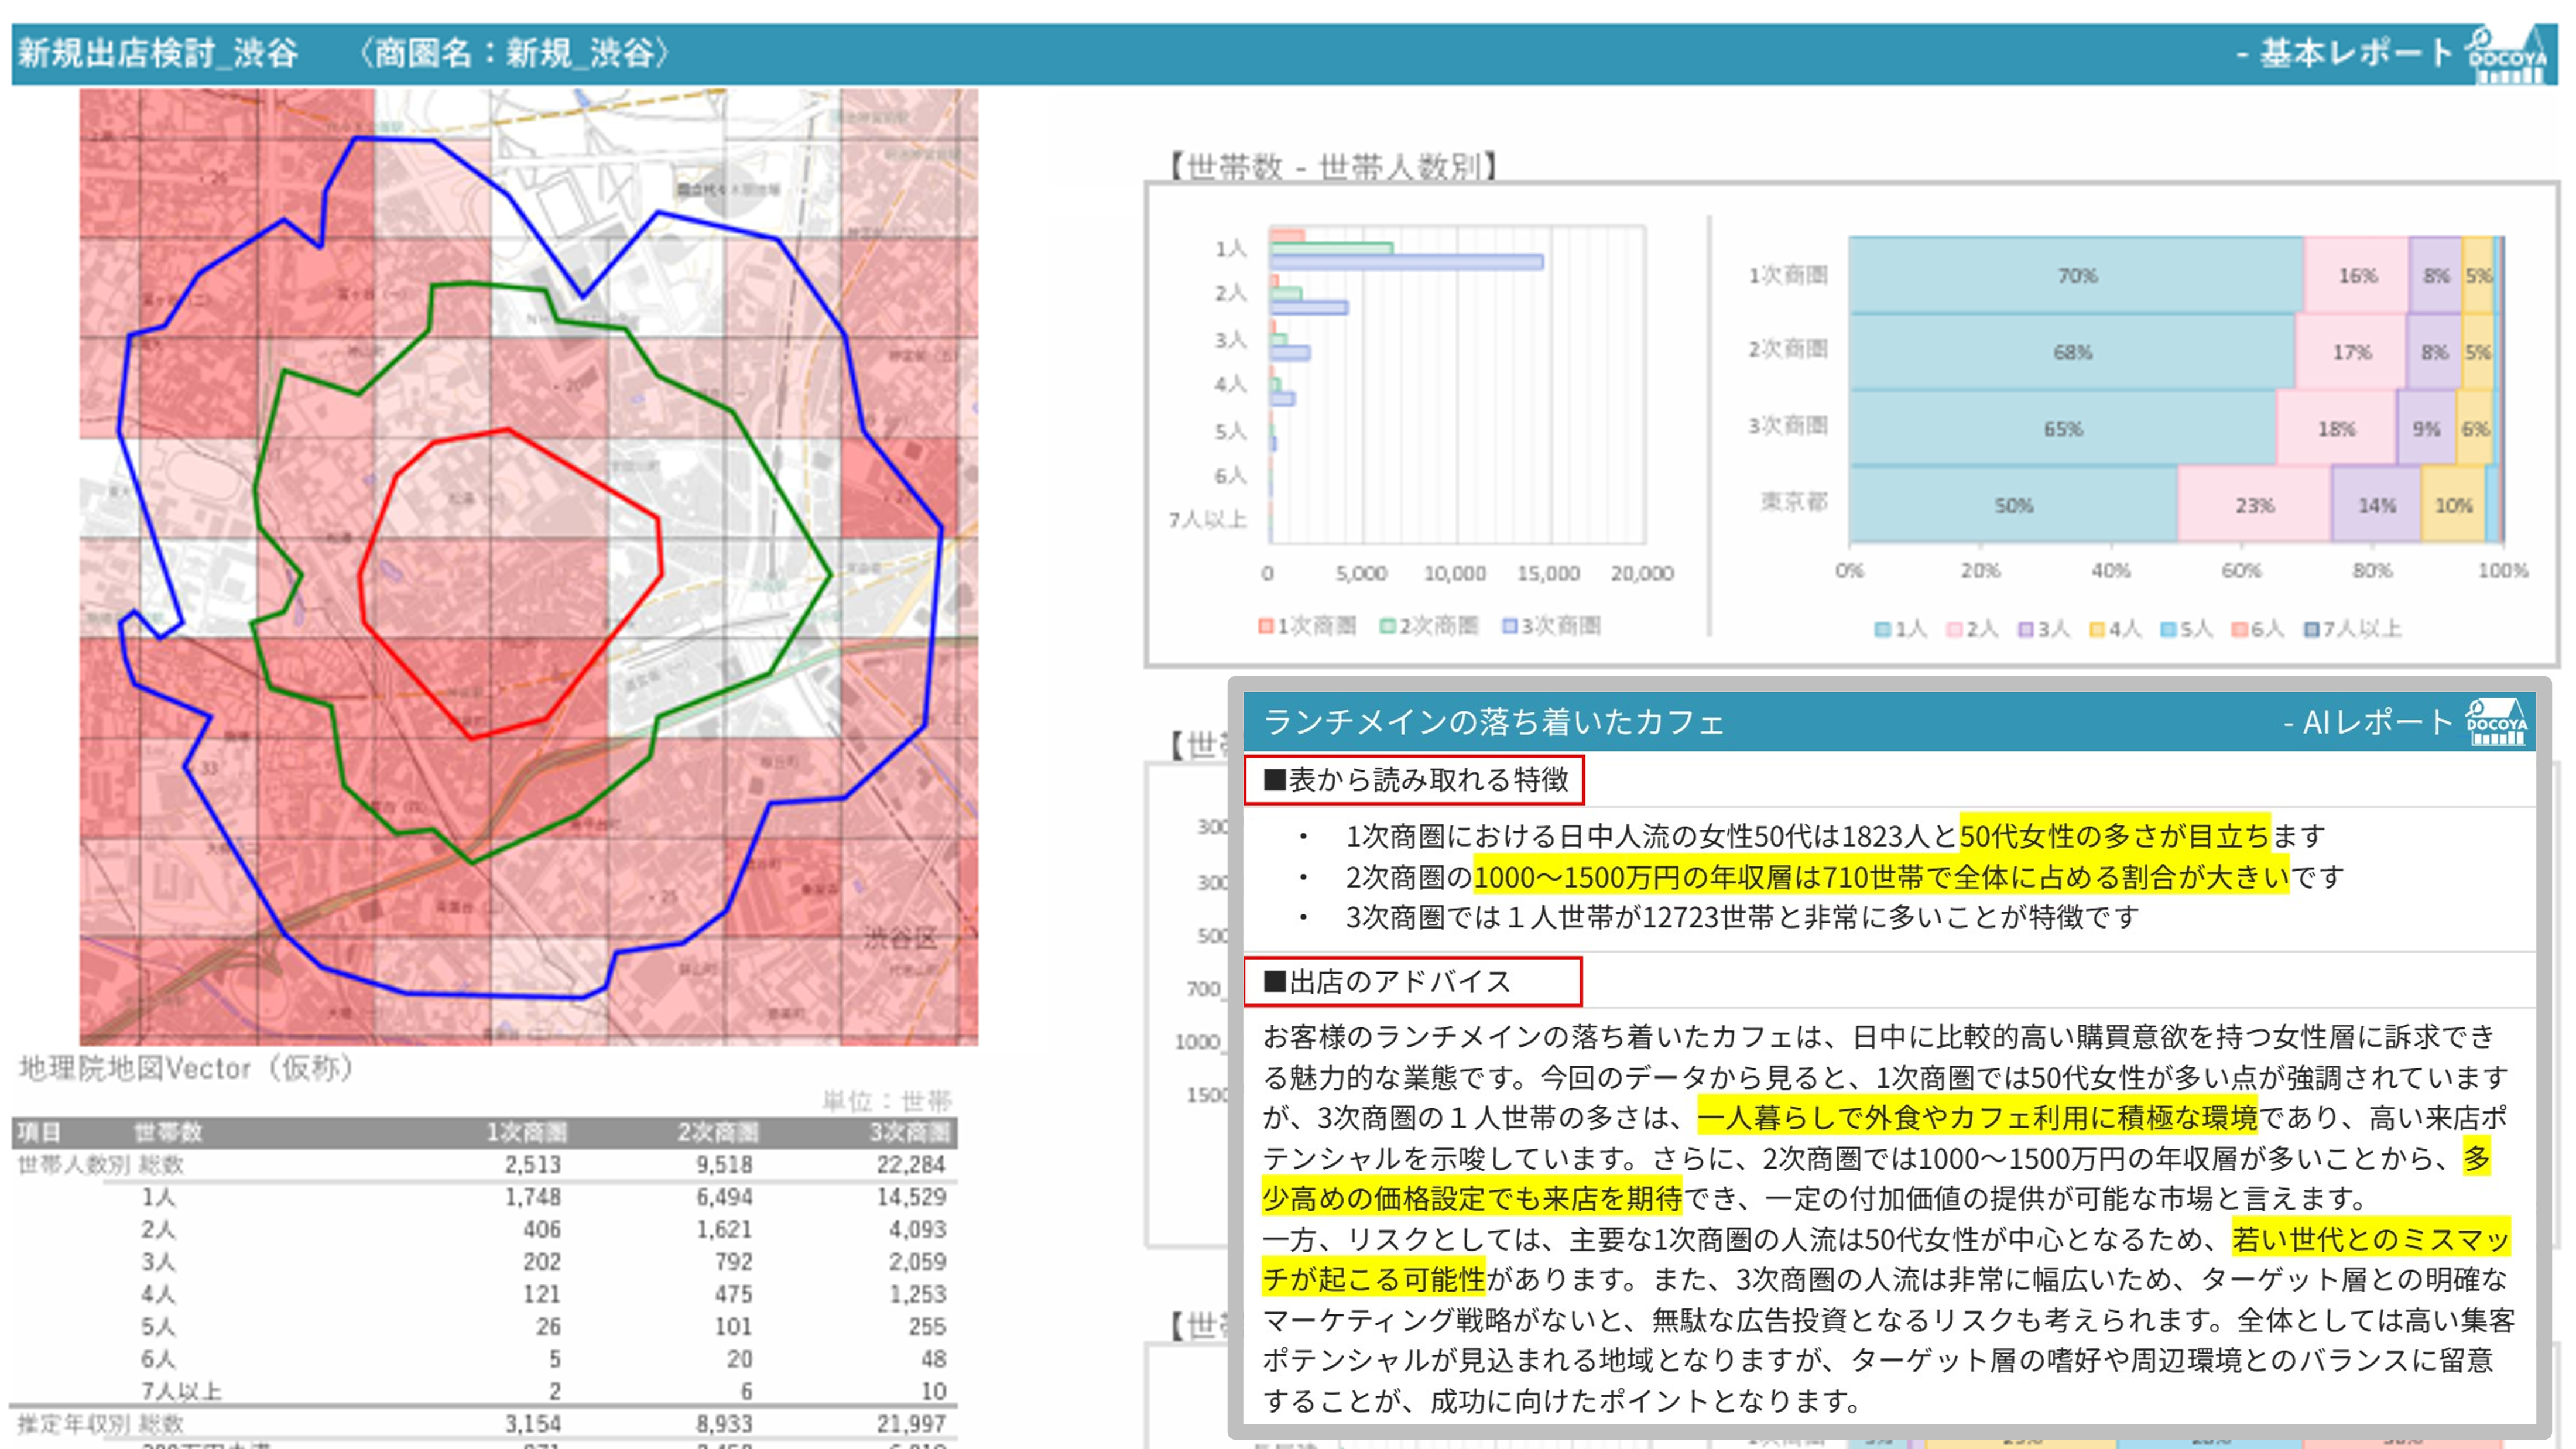Click the 2,513 cell in the table
2576x1449 pixels.
pos(533,1165)
